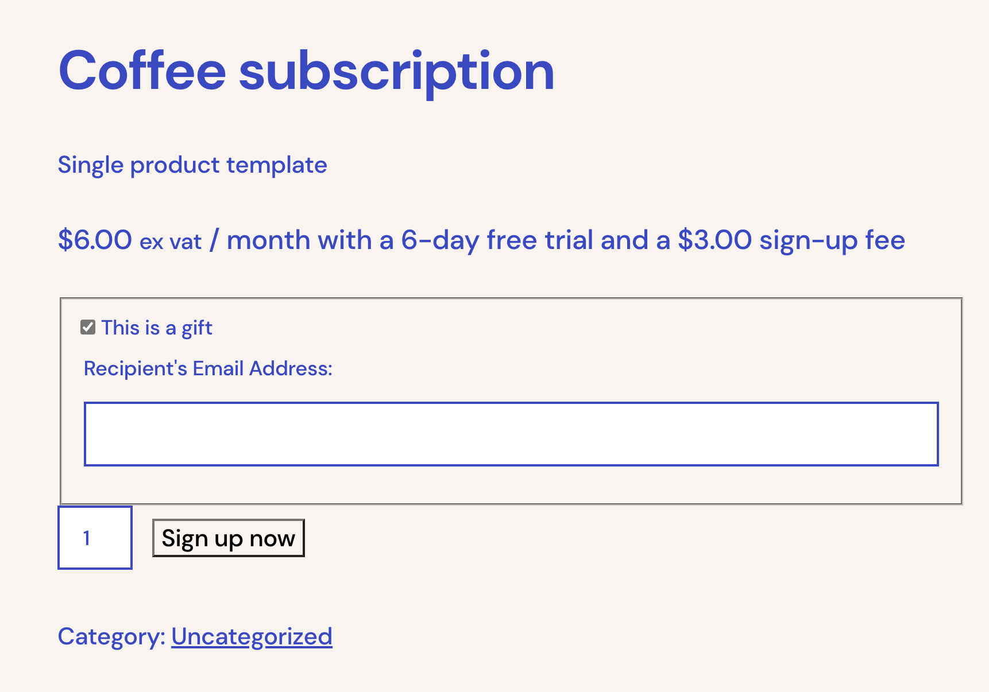Click inside the Recipient's Email Address field
Image resolution: width=989 pixels, height=692 pixels.
[511, 433]
